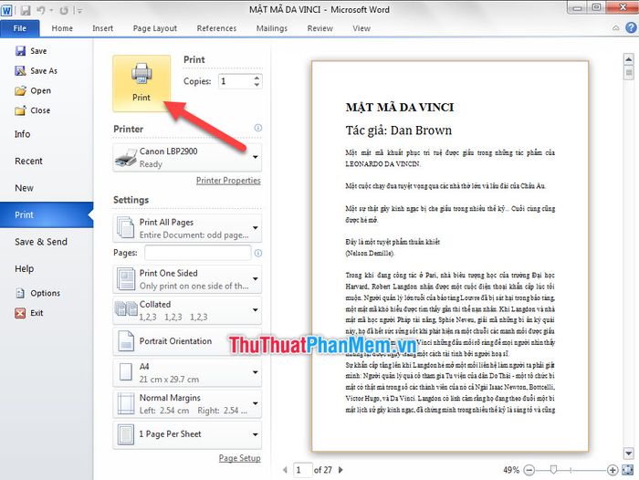Open the Save & Send section
639x480 pixels.
pos(41,242)
